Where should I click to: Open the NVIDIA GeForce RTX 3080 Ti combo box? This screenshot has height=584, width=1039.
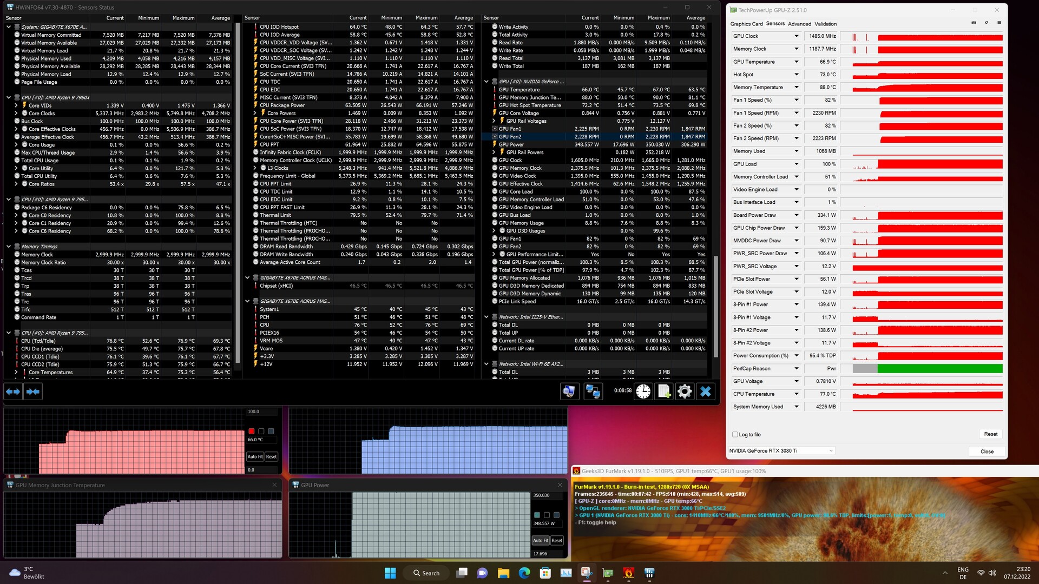pyautogui.click(x=781, y=450)
